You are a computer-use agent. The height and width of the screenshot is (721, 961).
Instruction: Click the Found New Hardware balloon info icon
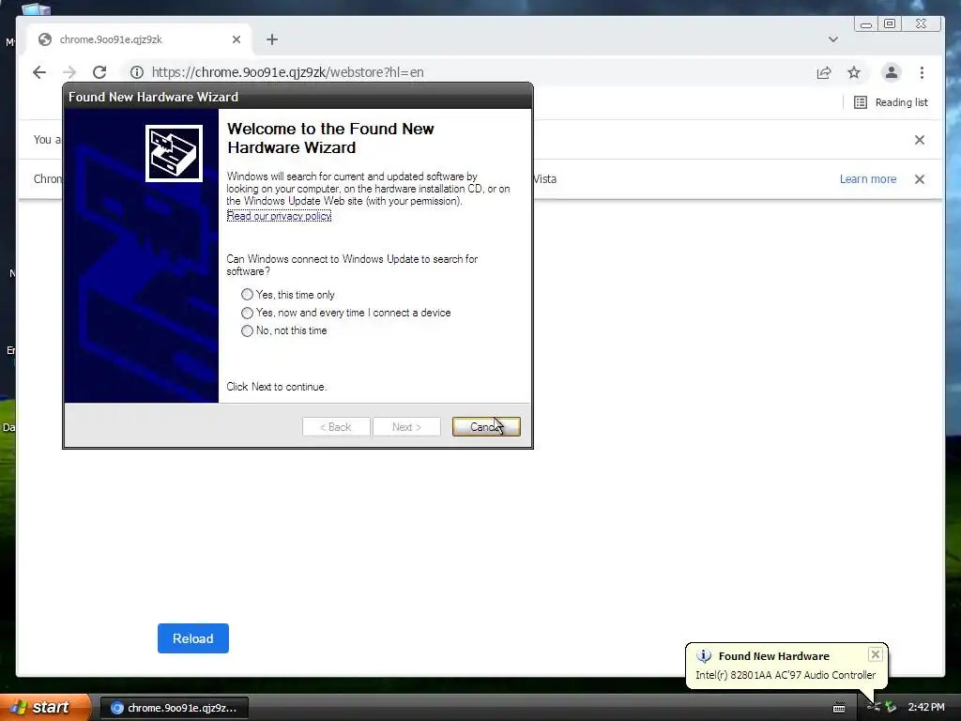(x=704, y=656)
